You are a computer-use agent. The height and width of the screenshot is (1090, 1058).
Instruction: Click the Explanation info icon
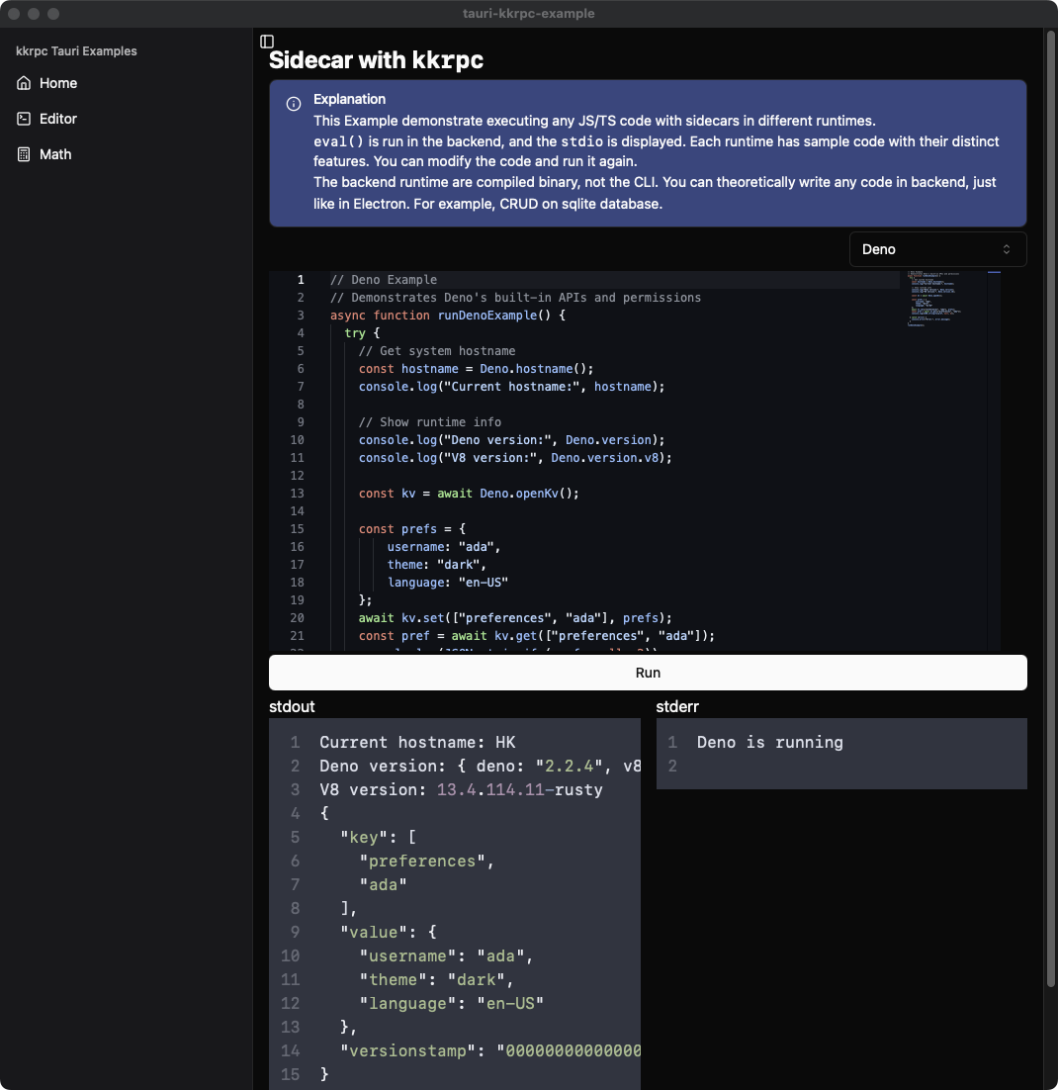(x=294, y=104)
